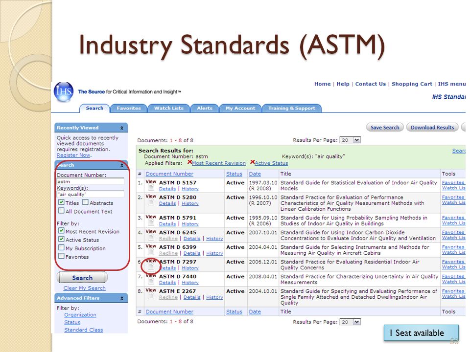Open document icon for ASTM D 5280

[x=151, y=202]
